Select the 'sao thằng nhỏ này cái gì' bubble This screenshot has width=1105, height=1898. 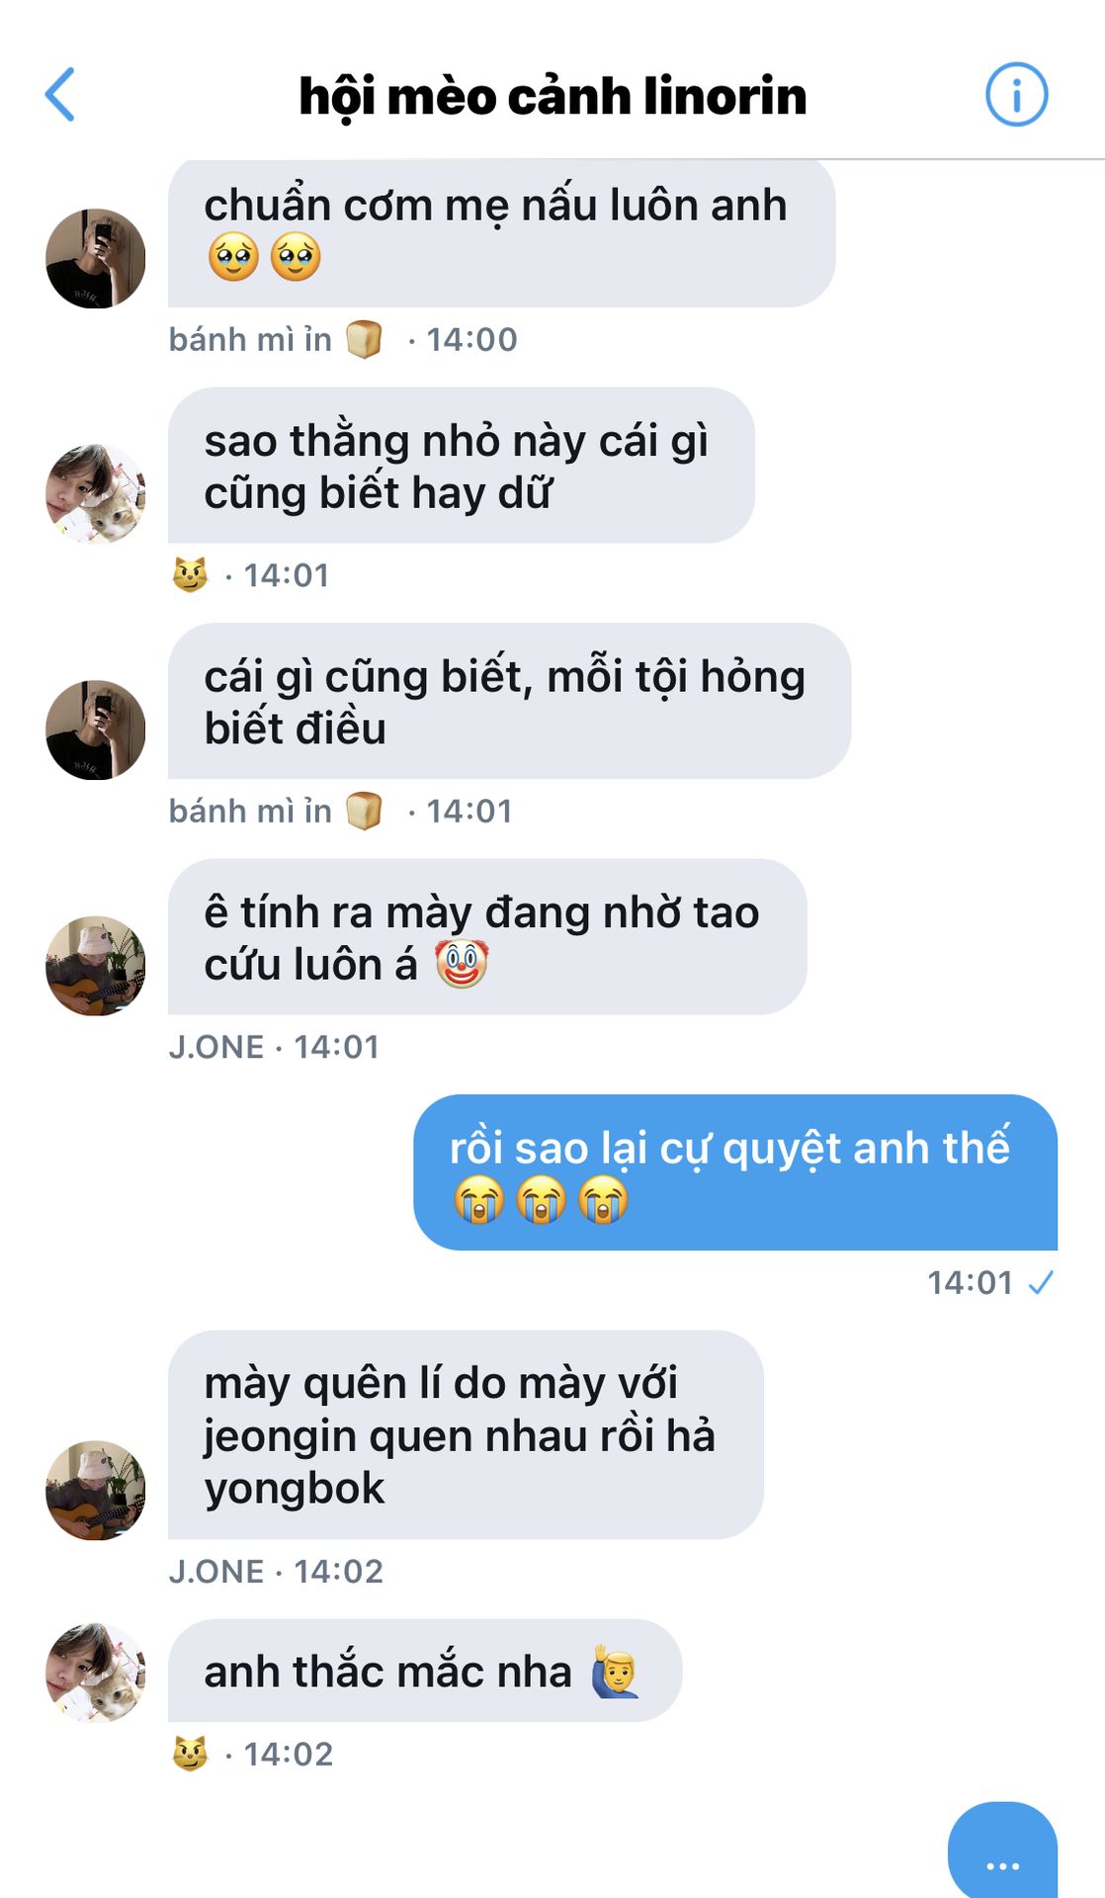click(461, 466)
